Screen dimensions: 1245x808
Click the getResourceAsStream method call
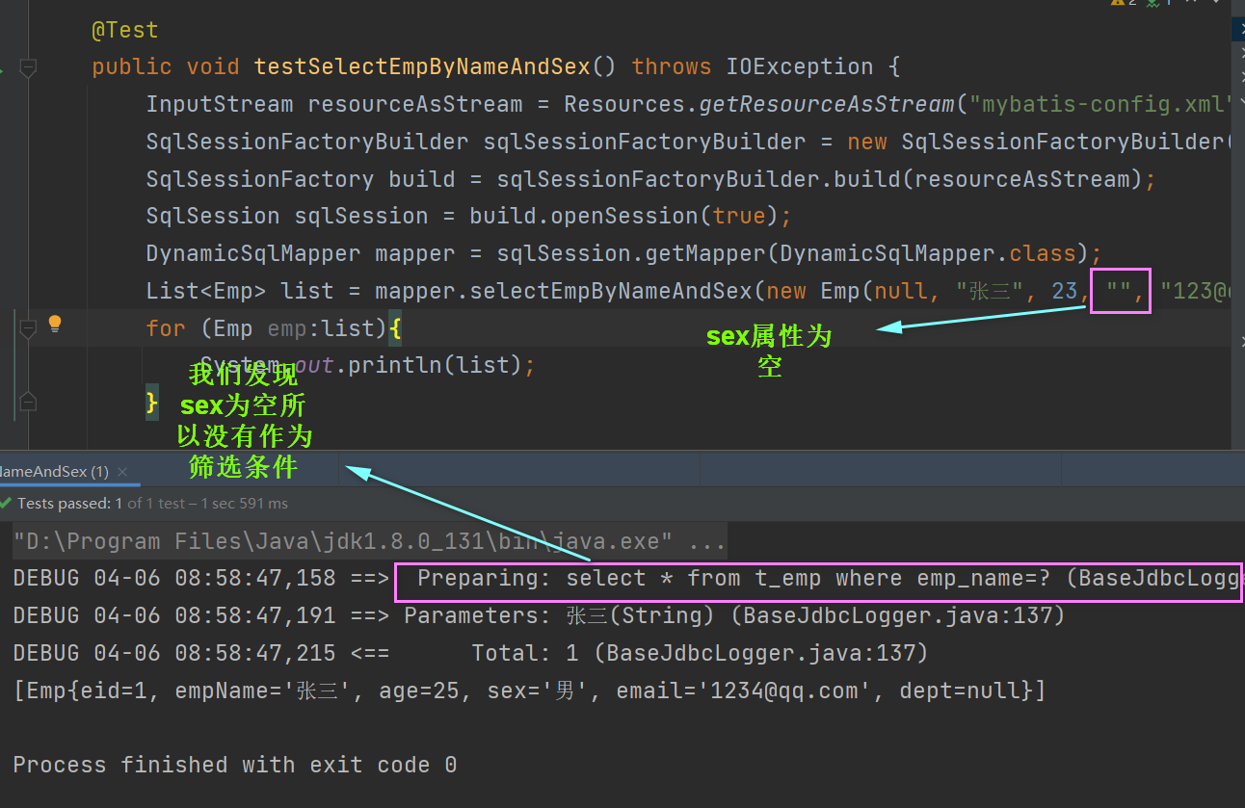[826, 104]
